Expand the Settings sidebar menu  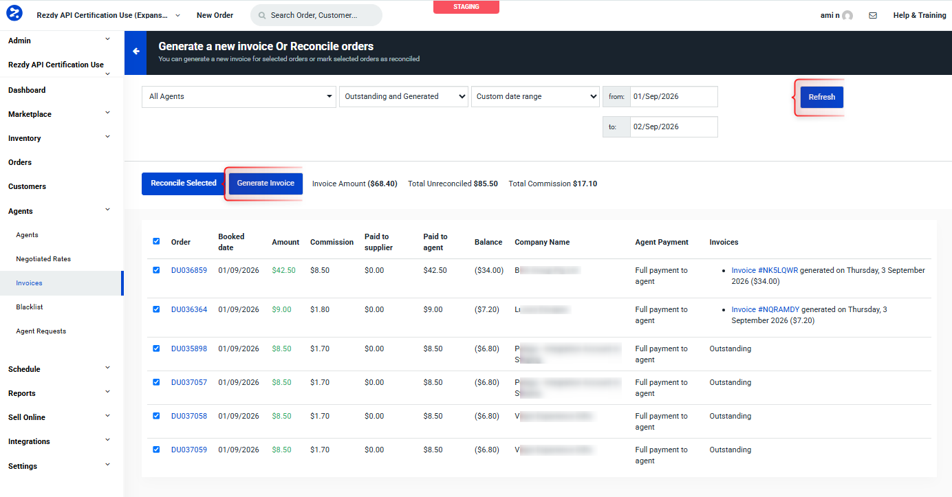coord(107,465)
